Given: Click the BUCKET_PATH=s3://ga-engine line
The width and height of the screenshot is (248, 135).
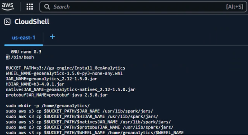Looking at the screenshot, I should 66,68.
